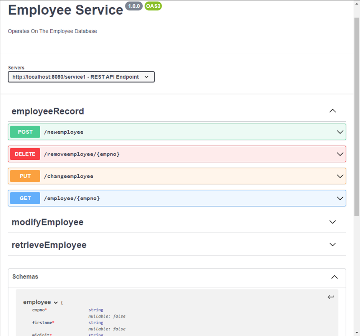Viewport: 360px width, 336px height.
Task: Click the return-arrow icon in employee schema
Action: (x=330, y=297)
